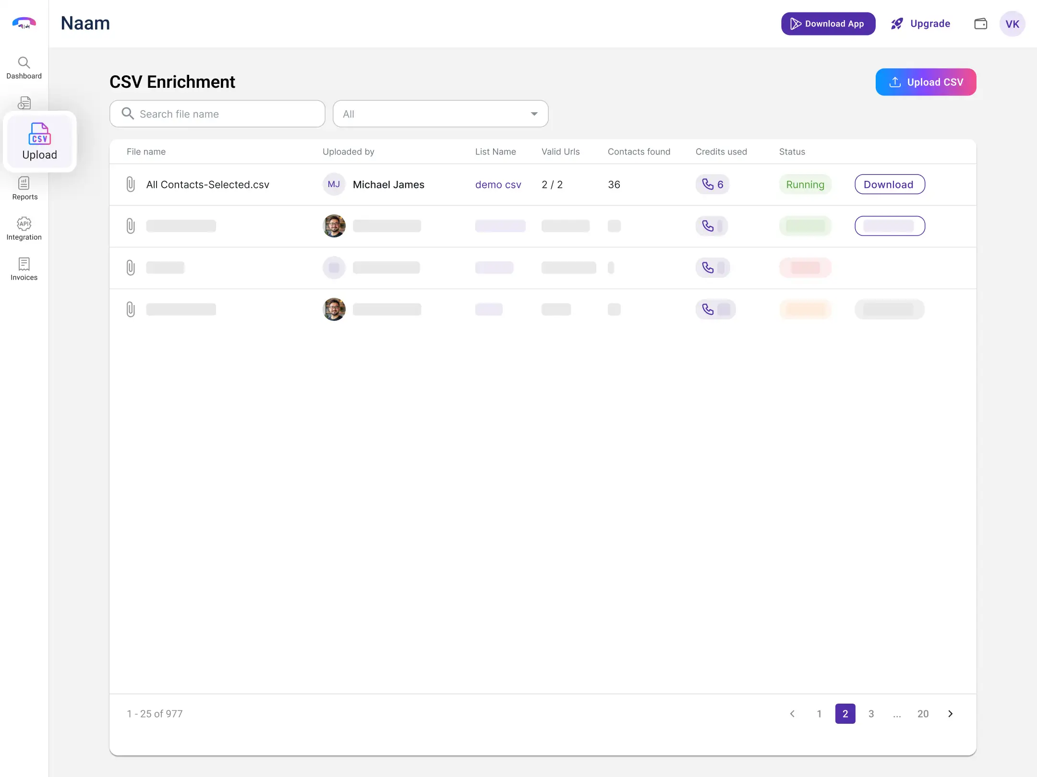1037x777 pixels.
Task: Click the document icon below Dashboard
Action: 24,103
